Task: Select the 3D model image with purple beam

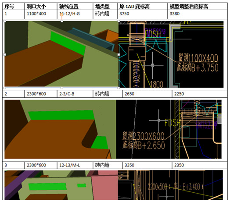Action: click(61, 185)
